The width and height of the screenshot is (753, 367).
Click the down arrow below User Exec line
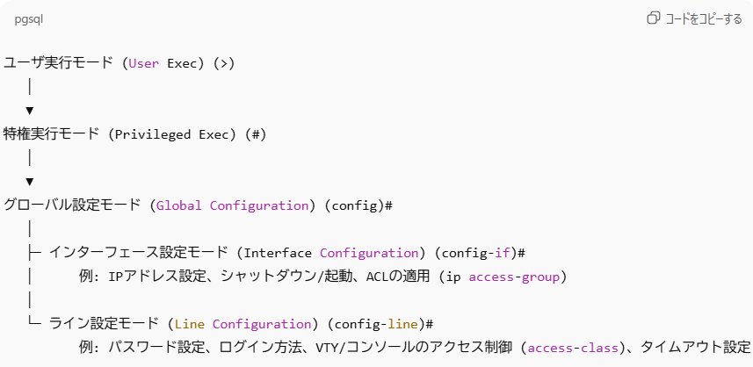pyautogui.click(x=30, y=111)
